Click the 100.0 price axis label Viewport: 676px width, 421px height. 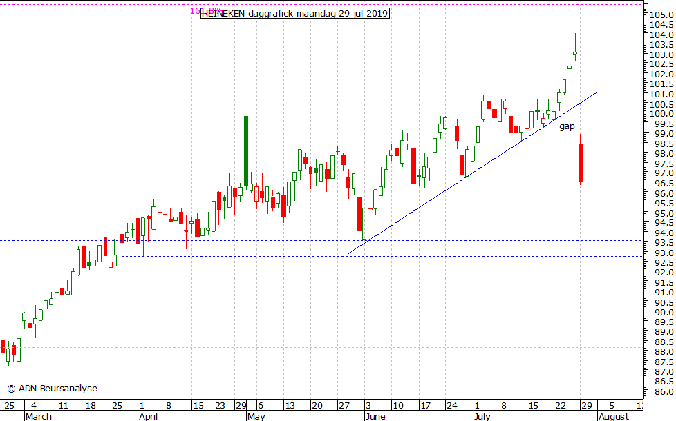pyautogui.click(x=661, y=114)
